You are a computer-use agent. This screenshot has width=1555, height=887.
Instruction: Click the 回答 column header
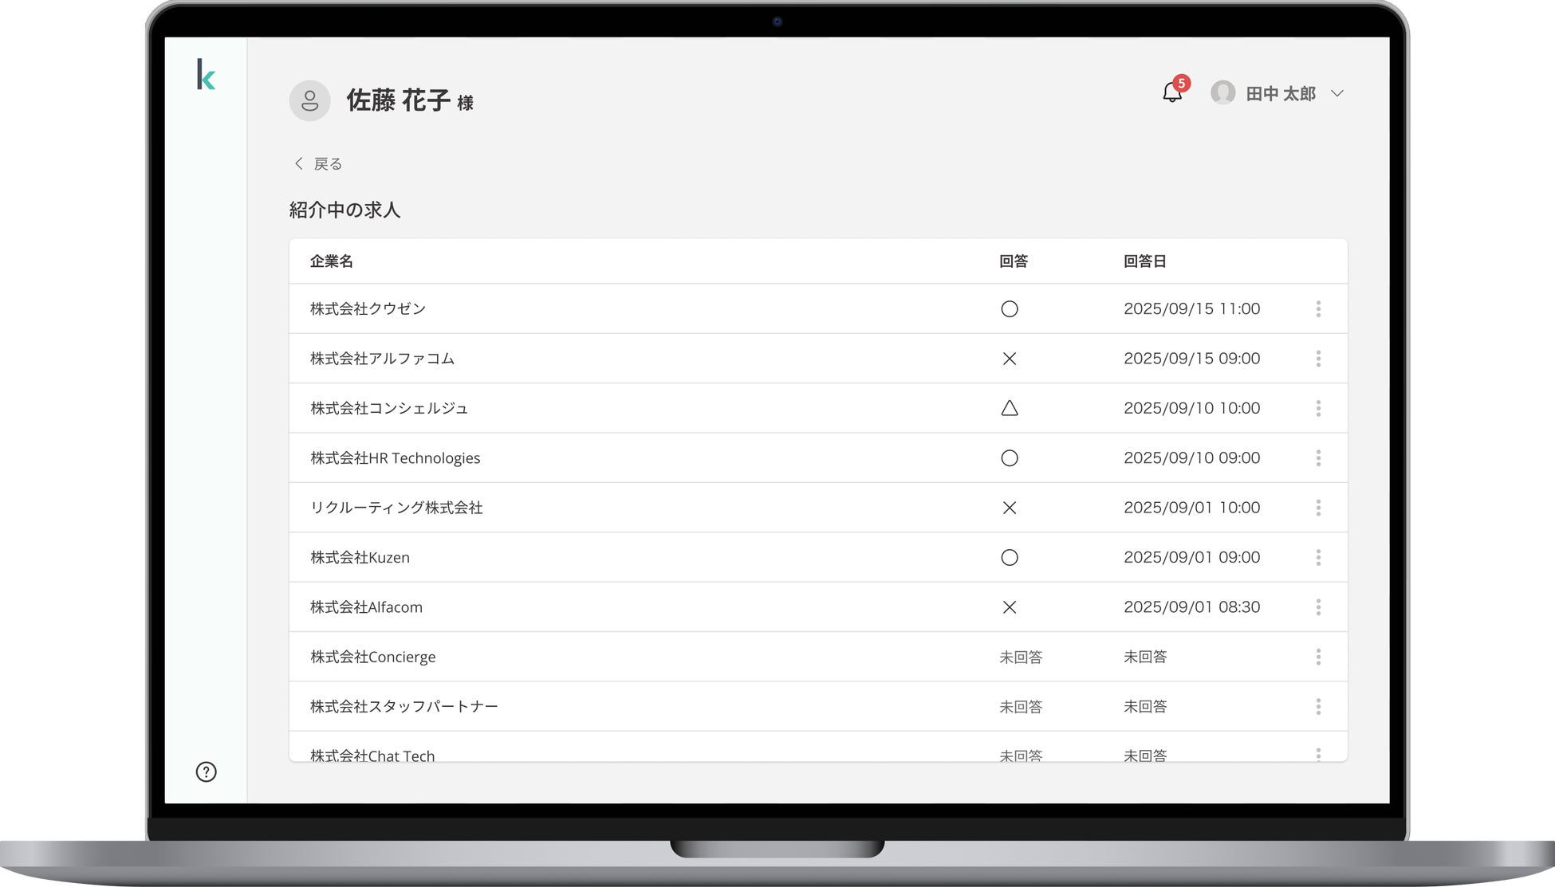pos(1013,261)
